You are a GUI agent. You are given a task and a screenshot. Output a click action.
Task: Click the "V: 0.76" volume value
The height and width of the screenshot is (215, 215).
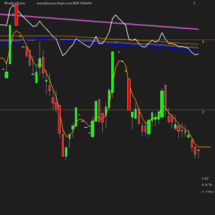tap(207, 185)
